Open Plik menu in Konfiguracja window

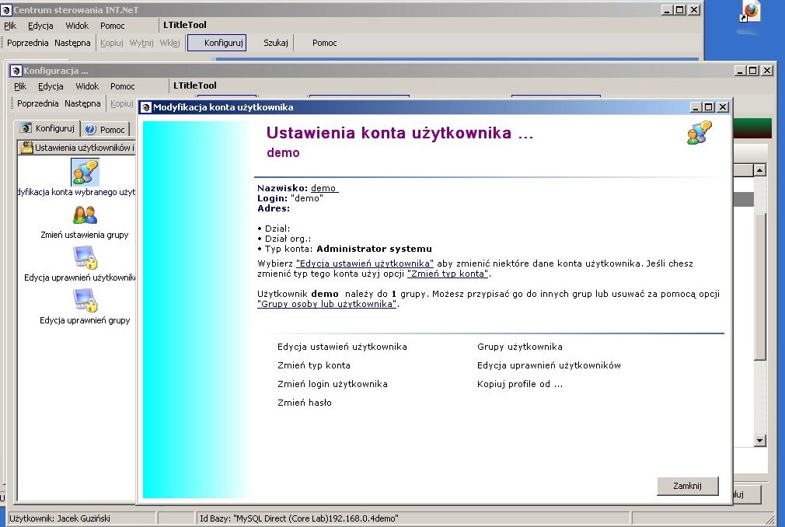[x=20, y=86]
